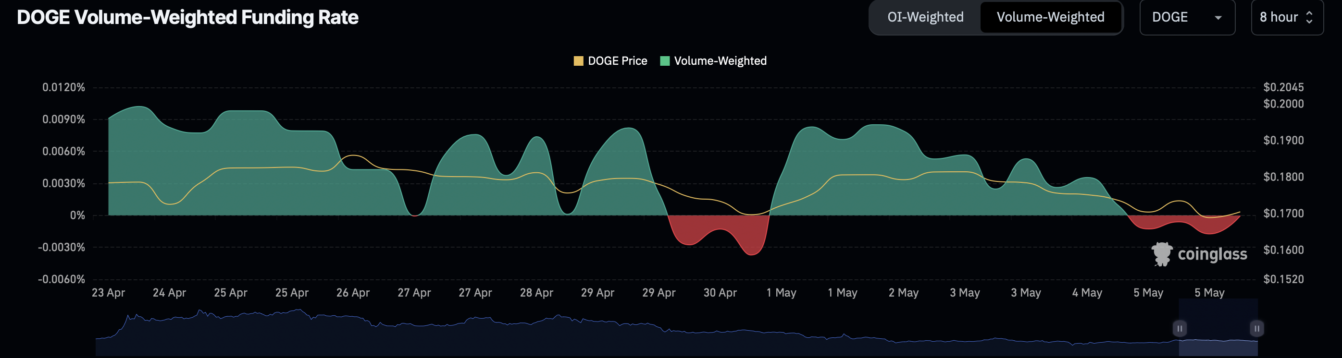The width and height of the screenshot is (1342, 358).
Task: Click the -0.0030% y-axis label
Action: coord(62,247)
